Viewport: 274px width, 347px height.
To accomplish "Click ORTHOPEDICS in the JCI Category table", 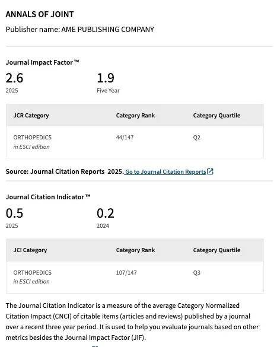I will 32,272.
